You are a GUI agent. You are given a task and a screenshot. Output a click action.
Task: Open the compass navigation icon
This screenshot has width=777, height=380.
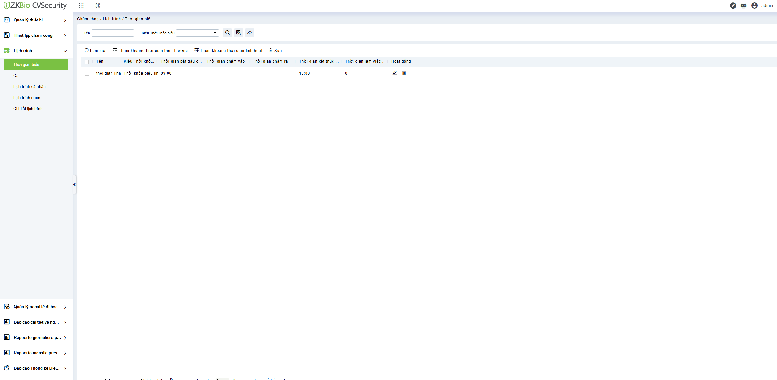coord(733,6)
